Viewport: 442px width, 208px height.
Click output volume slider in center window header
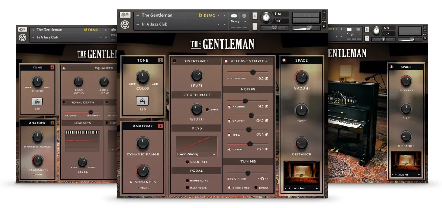306,28
